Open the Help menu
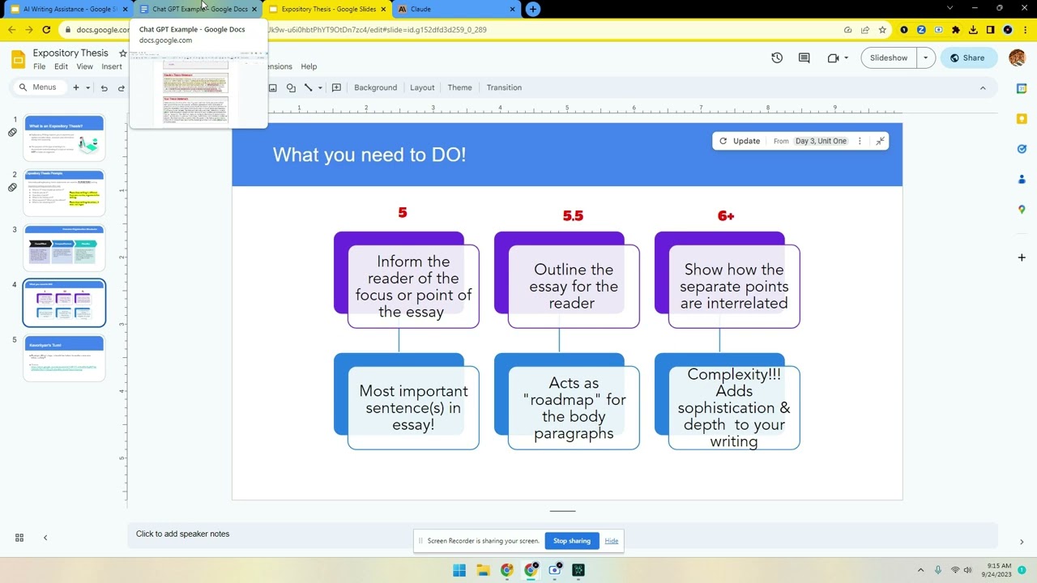 (x=309, y=66)
